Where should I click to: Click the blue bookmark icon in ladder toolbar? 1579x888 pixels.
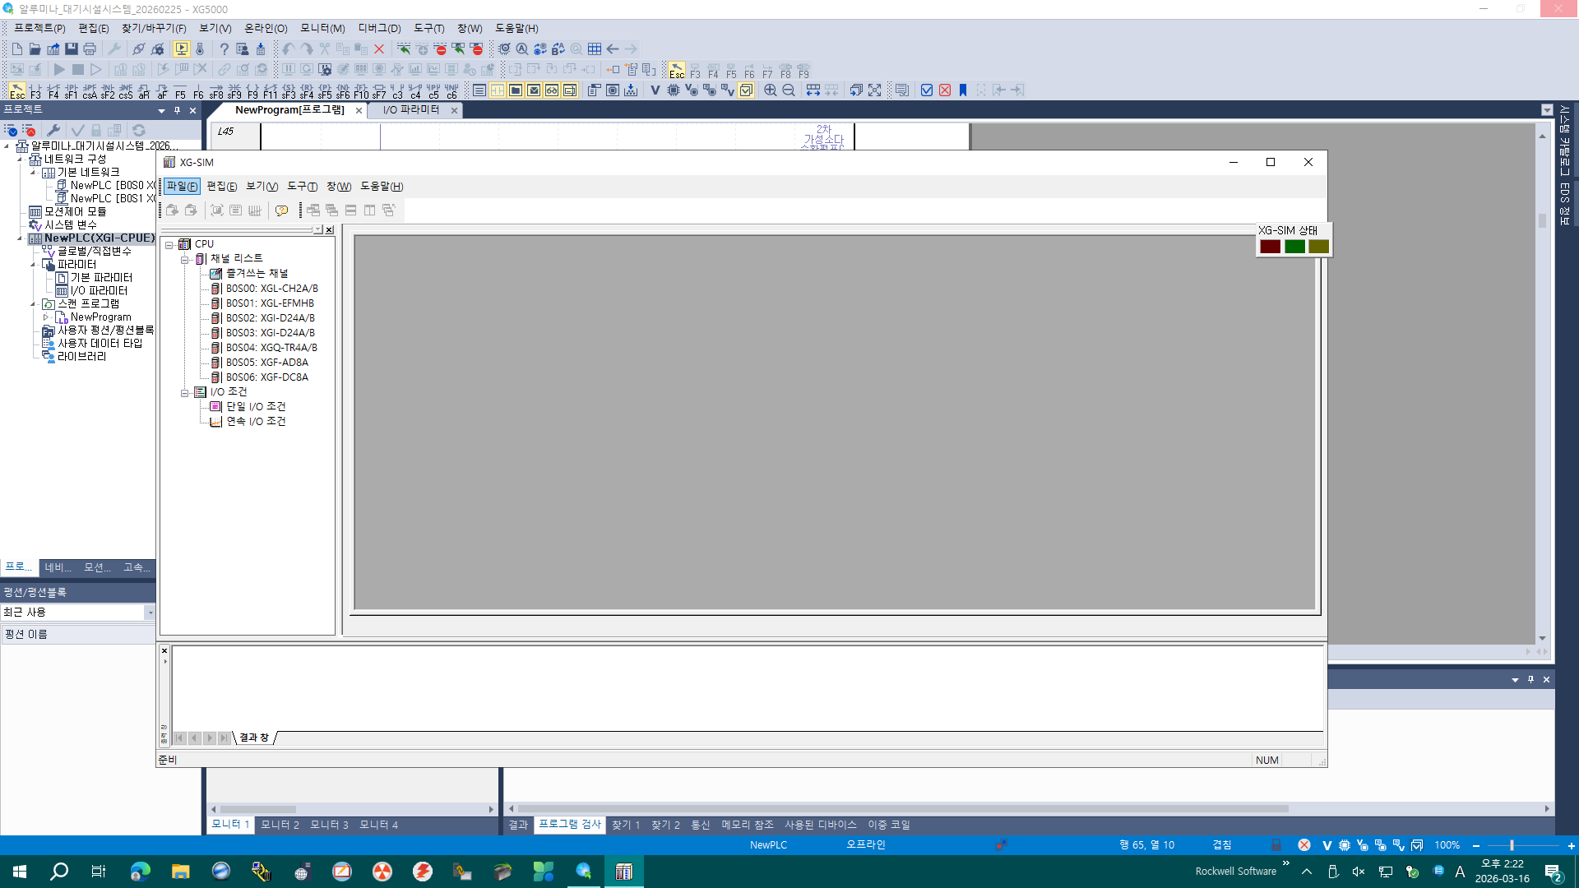click(963, 90)
